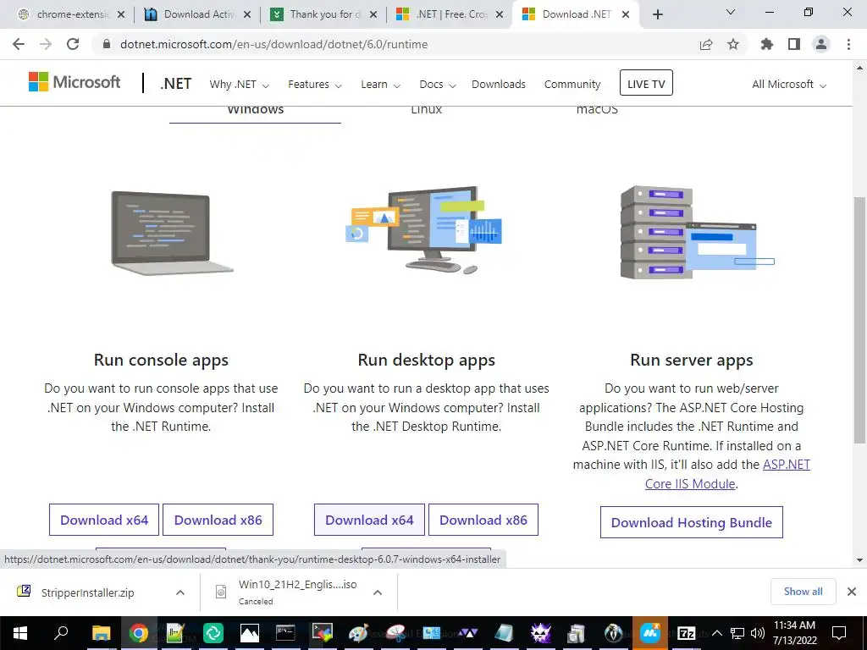Click Download Hosting Bundle button
The height and width of the screenshot is (650, 867).
pyautogui.click(x=691, y=522)
